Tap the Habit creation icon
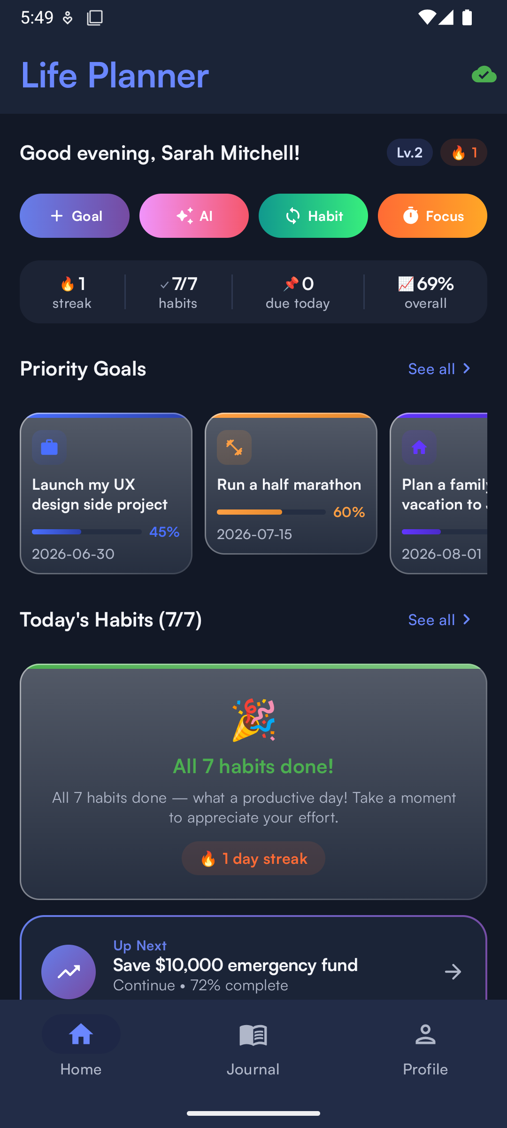The image size is (507, 1128). [293, 215]
